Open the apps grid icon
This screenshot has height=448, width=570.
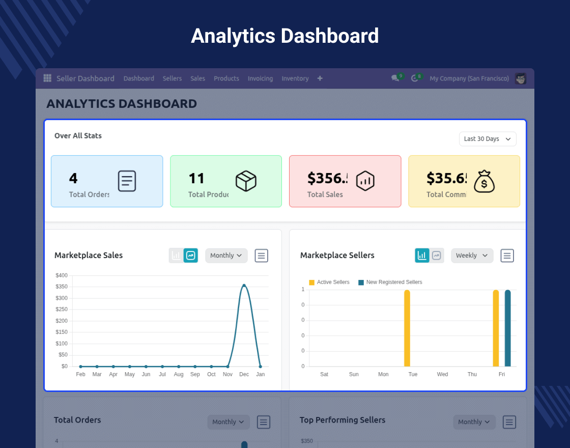[47, 78]
